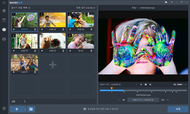The image size is (190, 114).
Task: Open help question mark icon
Action: pos(172,2)
